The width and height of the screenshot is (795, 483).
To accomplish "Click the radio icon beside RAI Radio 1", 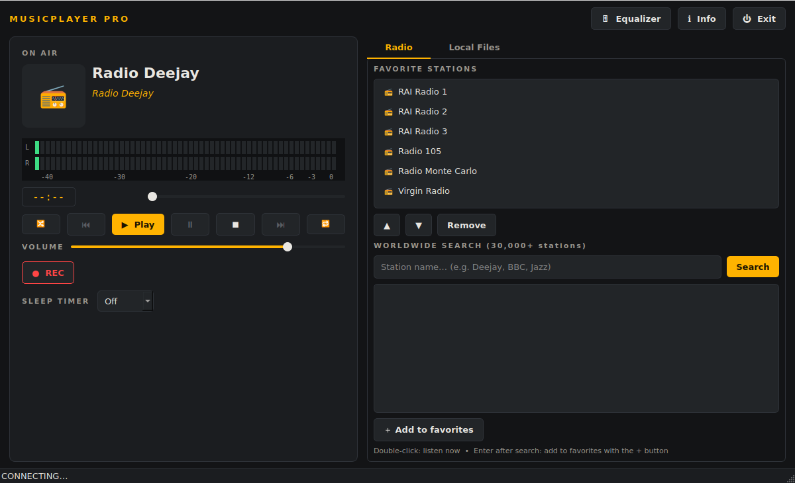I will pyautogui.click(x=389, y=92).
